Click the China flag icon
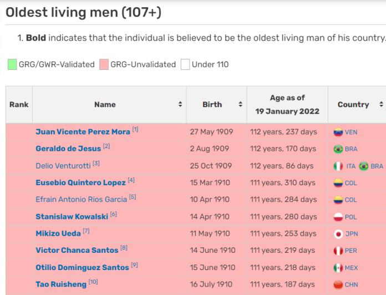The image size is (386, 295). click(x=338, y=284)
